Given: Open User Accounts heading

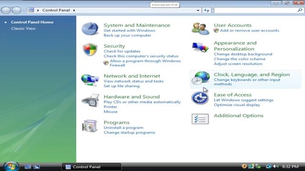Looking at the screenshot, I should tap(233, 25).
